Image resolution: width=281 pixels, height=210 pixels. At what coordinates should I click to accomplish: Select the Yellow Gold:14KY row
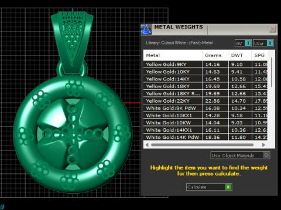tap(205, 79)
